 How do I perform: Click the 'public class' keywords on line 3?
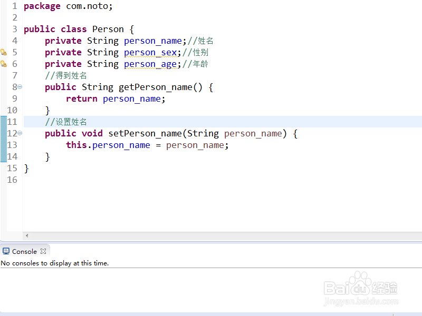point(55,29)
